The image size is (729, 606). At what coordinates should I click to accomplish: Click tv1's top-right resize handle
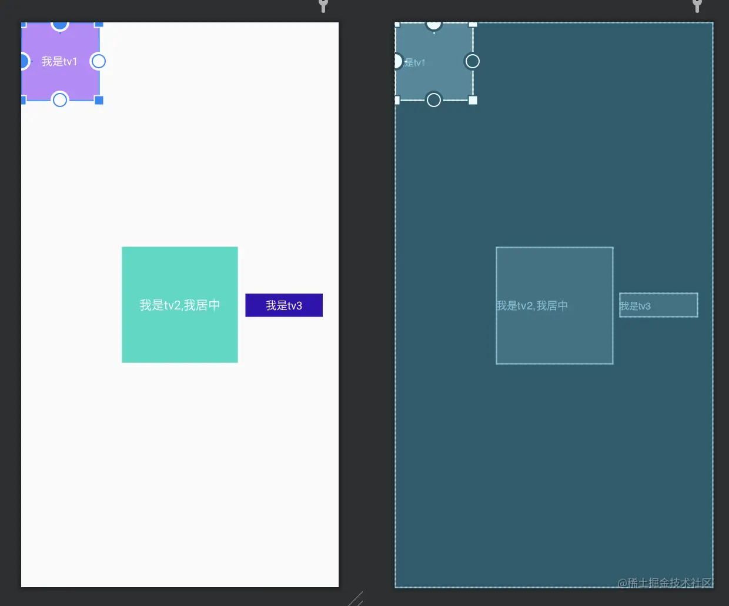tap(98, 25)
